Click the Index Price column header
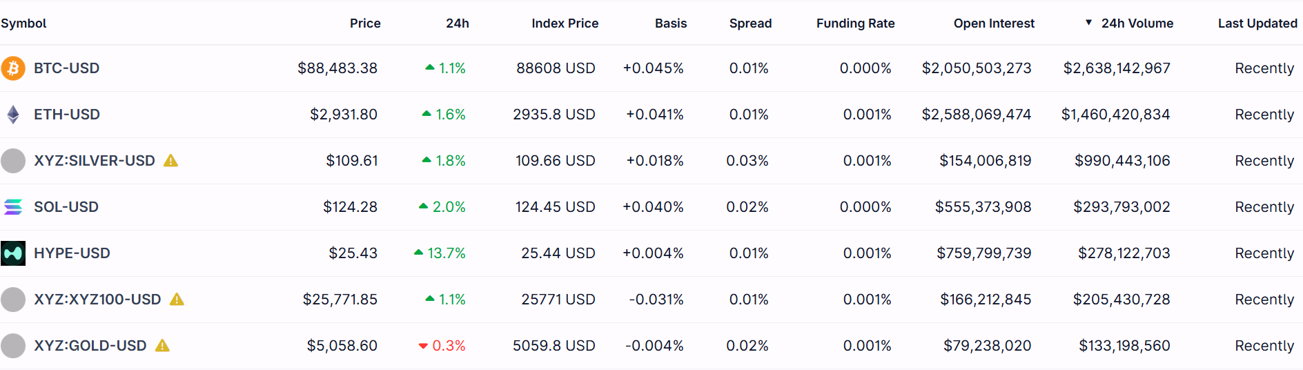The width and height of the screenshot is (1303, 370). [565, 23]
